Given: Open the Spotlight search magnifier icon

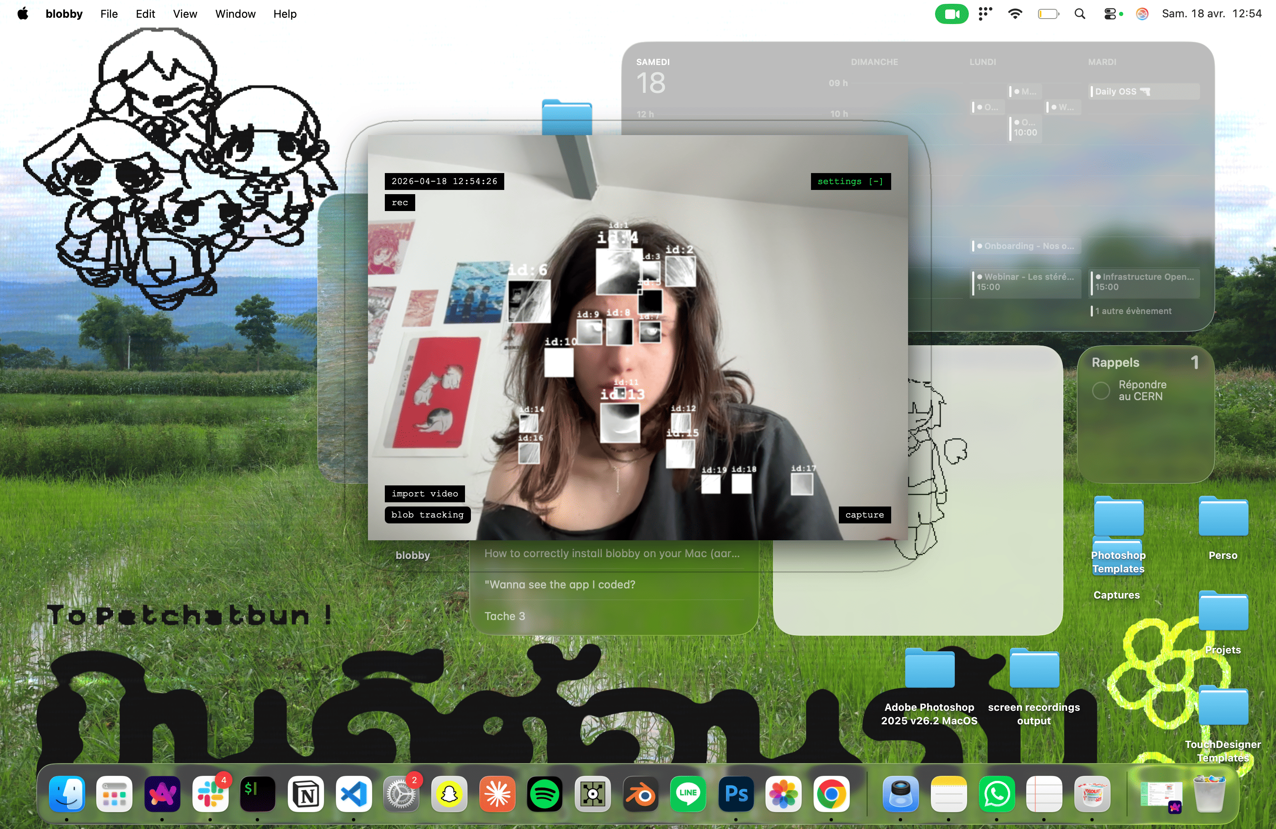Looking at the screenshot, I should pyautogui.click(x=1080, y=14).
